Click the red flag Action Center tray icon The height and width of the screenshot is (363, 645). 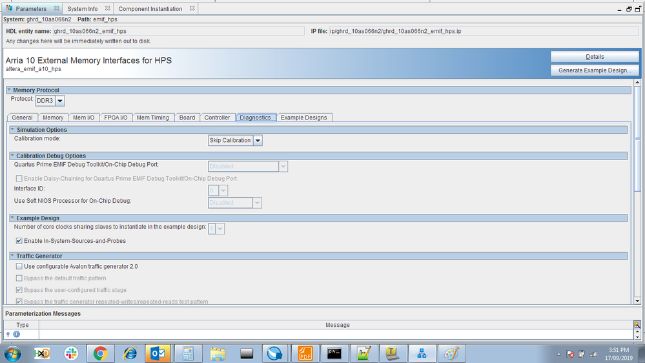coord(570,354)
